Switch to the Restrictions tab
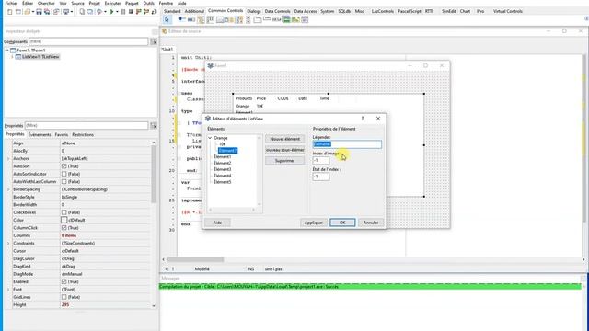Viewport: 589px width, 331px height. (83, 134)
